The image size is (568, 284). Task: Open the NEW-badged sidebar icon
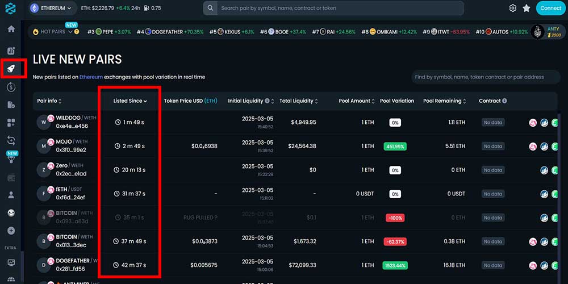[x=11, y=158]
